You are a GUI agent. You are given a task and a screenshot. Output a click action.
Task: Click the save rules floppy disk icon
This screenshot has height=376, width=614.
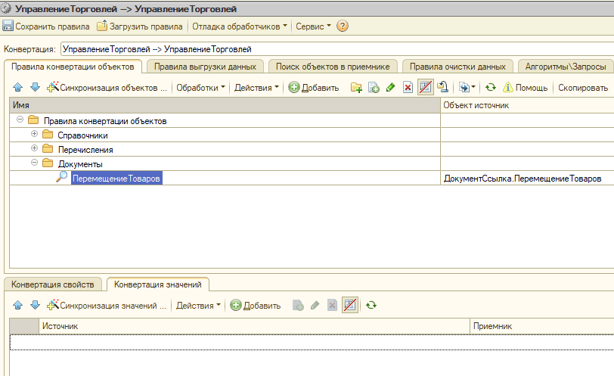[8, 26]
